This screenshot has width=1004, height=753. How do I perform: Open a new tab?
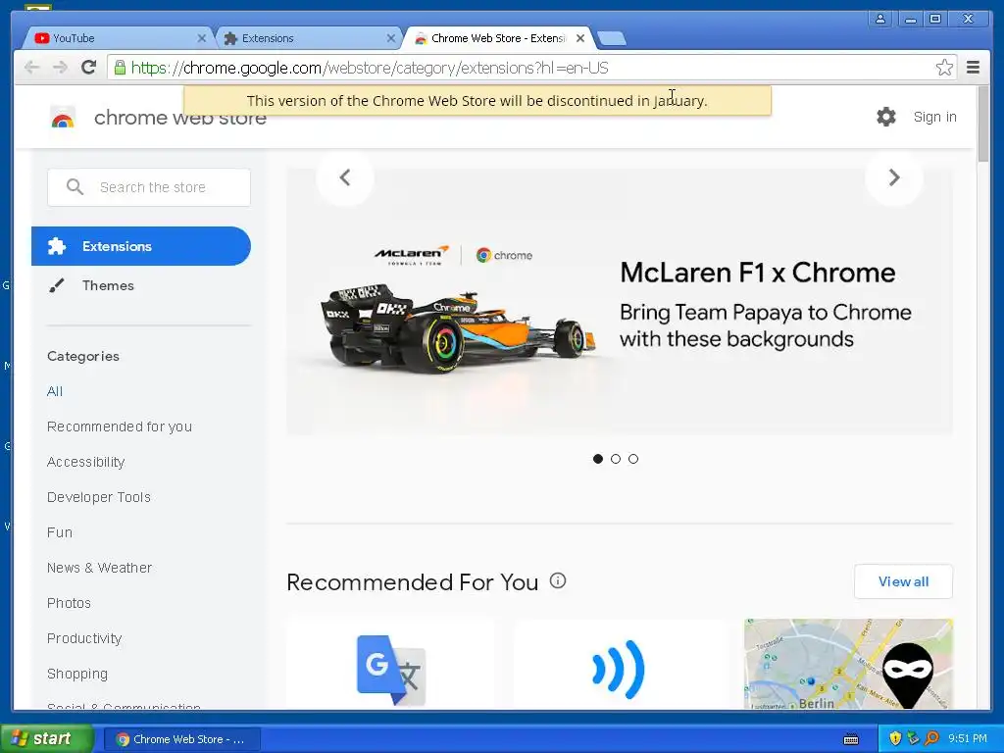(x=612, y=39)
